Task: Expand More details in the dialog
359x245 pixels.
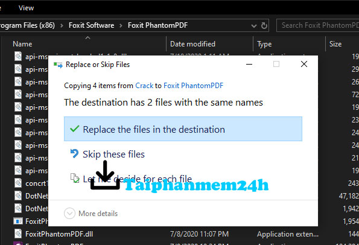Action: tap(91, 214)
